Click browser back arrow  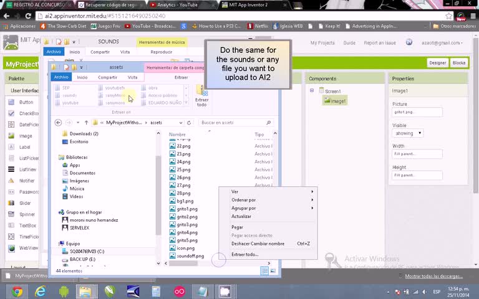click(6, 16)
